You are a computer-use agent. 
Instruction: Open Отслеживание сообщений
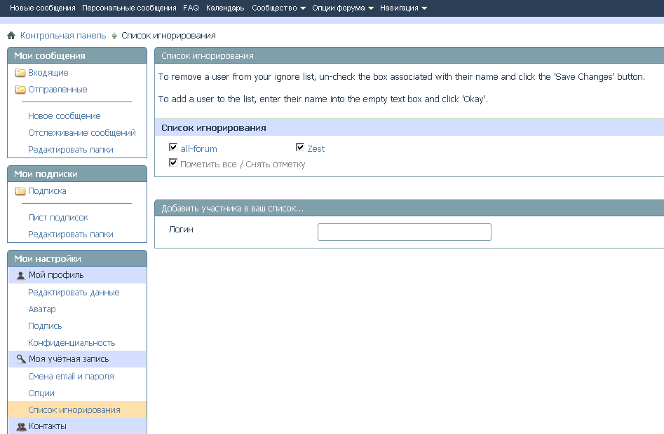(x=82, y=133)
